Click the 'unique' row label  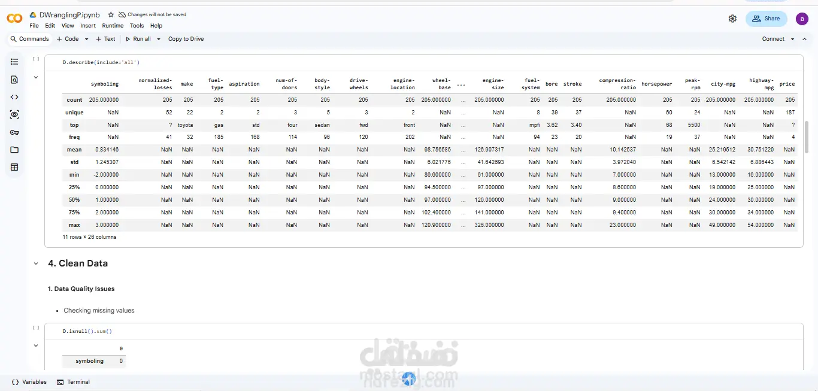(x=74, y=113)
